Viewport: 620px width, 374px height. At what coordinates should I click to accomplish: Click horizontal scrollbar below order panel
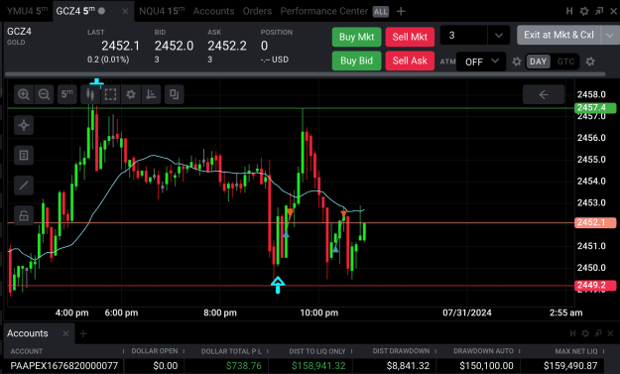[x=305, y=74]
